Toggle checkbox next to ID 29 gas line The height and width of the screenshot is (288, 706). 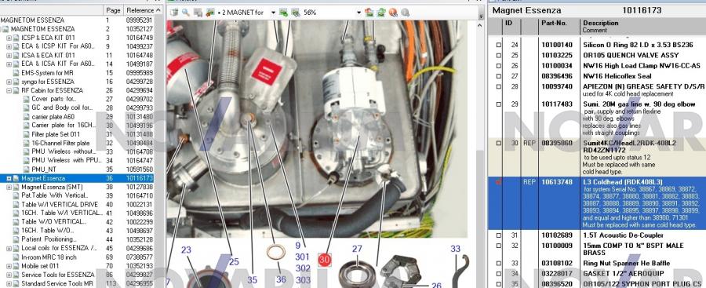point(498,104)
